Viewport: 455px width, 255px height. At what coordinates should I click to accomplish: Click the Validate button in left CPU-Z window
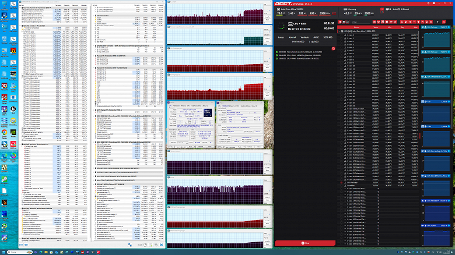200,148
